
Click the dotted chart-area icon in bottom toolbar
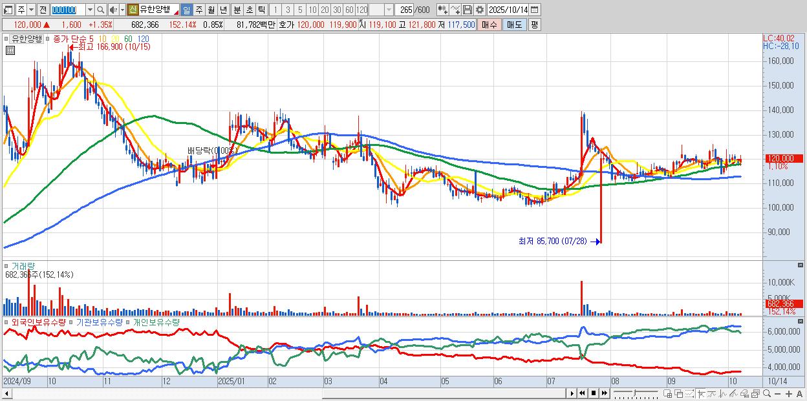tap(689, 394)
